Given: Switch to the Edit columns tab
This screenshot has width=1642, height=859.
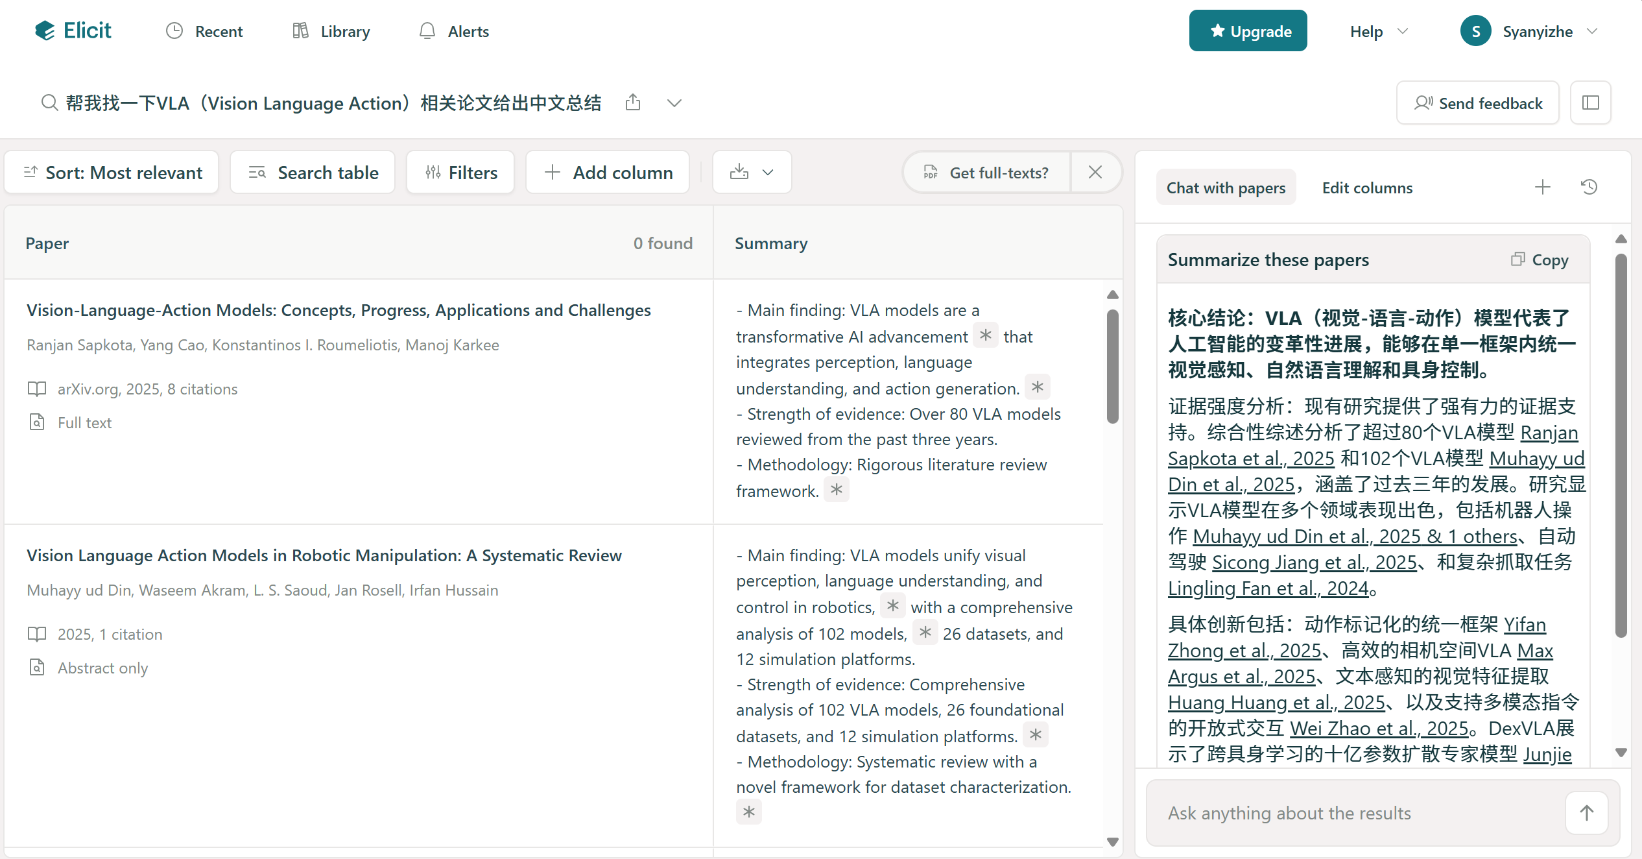Looking at the screenshot, I should (x=1367, y=188).
